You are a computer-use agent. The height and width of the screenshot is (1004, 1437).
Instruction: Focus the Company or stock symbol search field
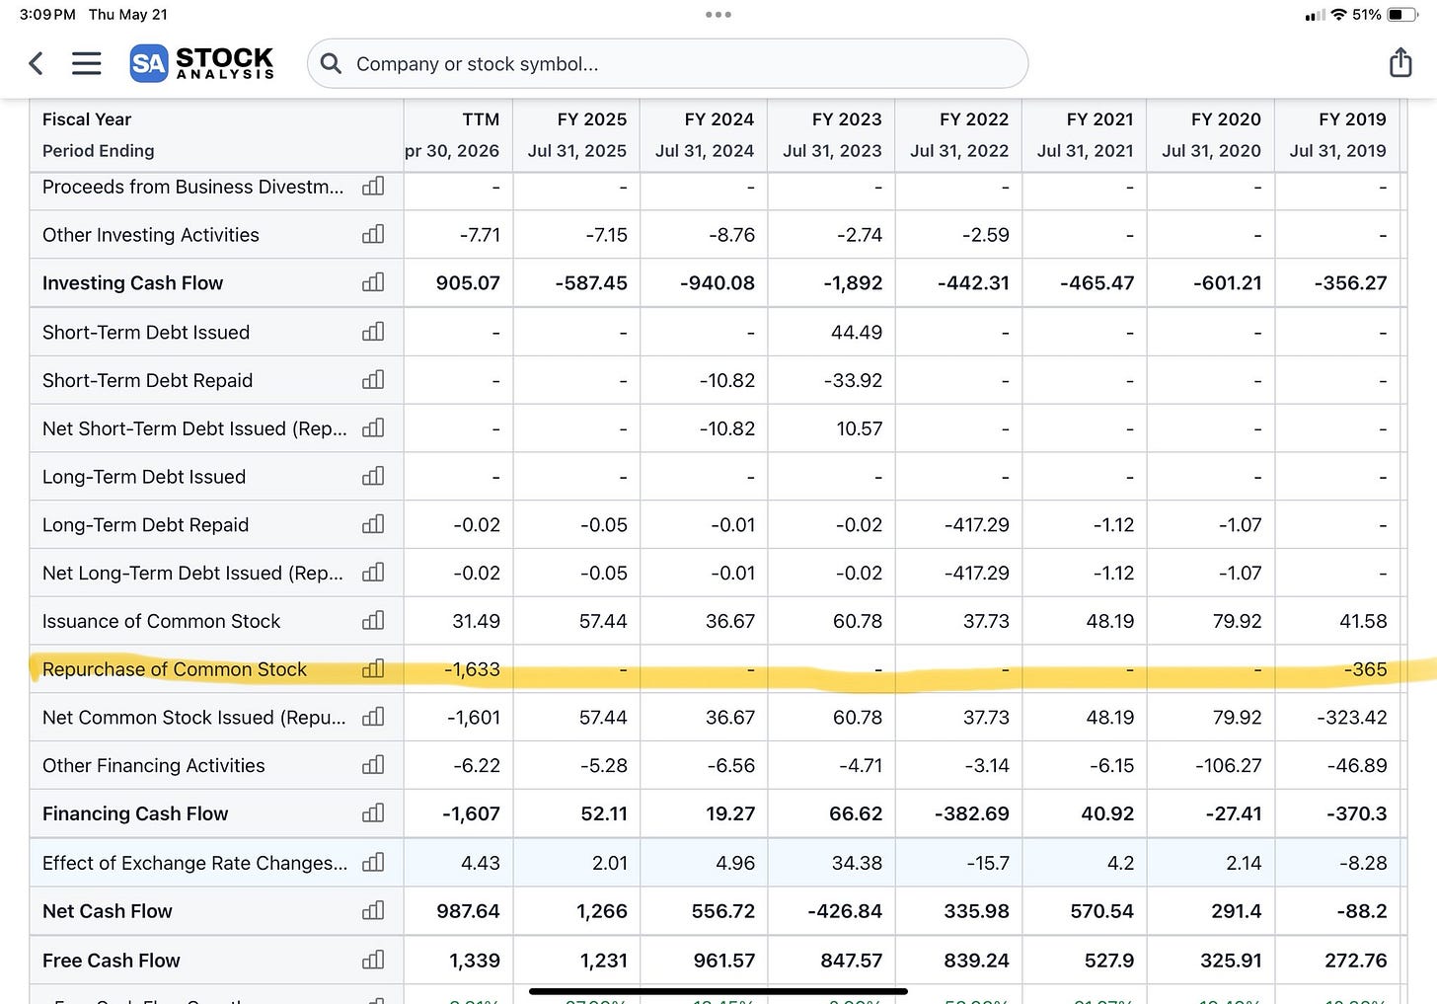coord(668,64)
